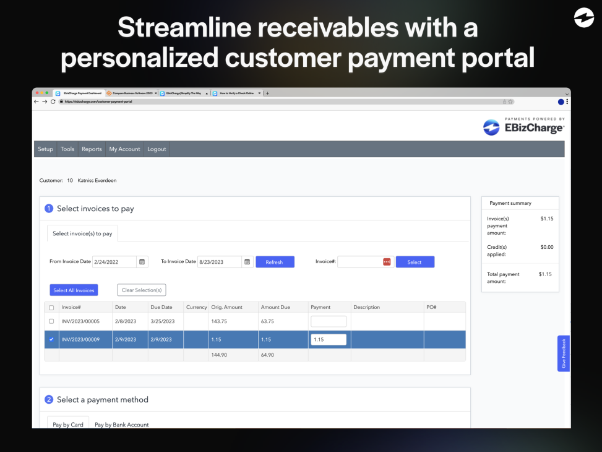This screenshot has height=452, width=602.
Task: Open the My Account menu item
Action: [x=124, y=149]
